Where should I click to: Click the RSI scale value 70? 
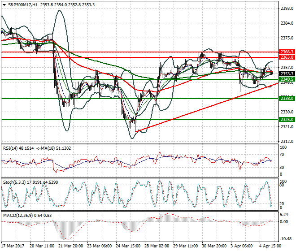tap(282, 155)
